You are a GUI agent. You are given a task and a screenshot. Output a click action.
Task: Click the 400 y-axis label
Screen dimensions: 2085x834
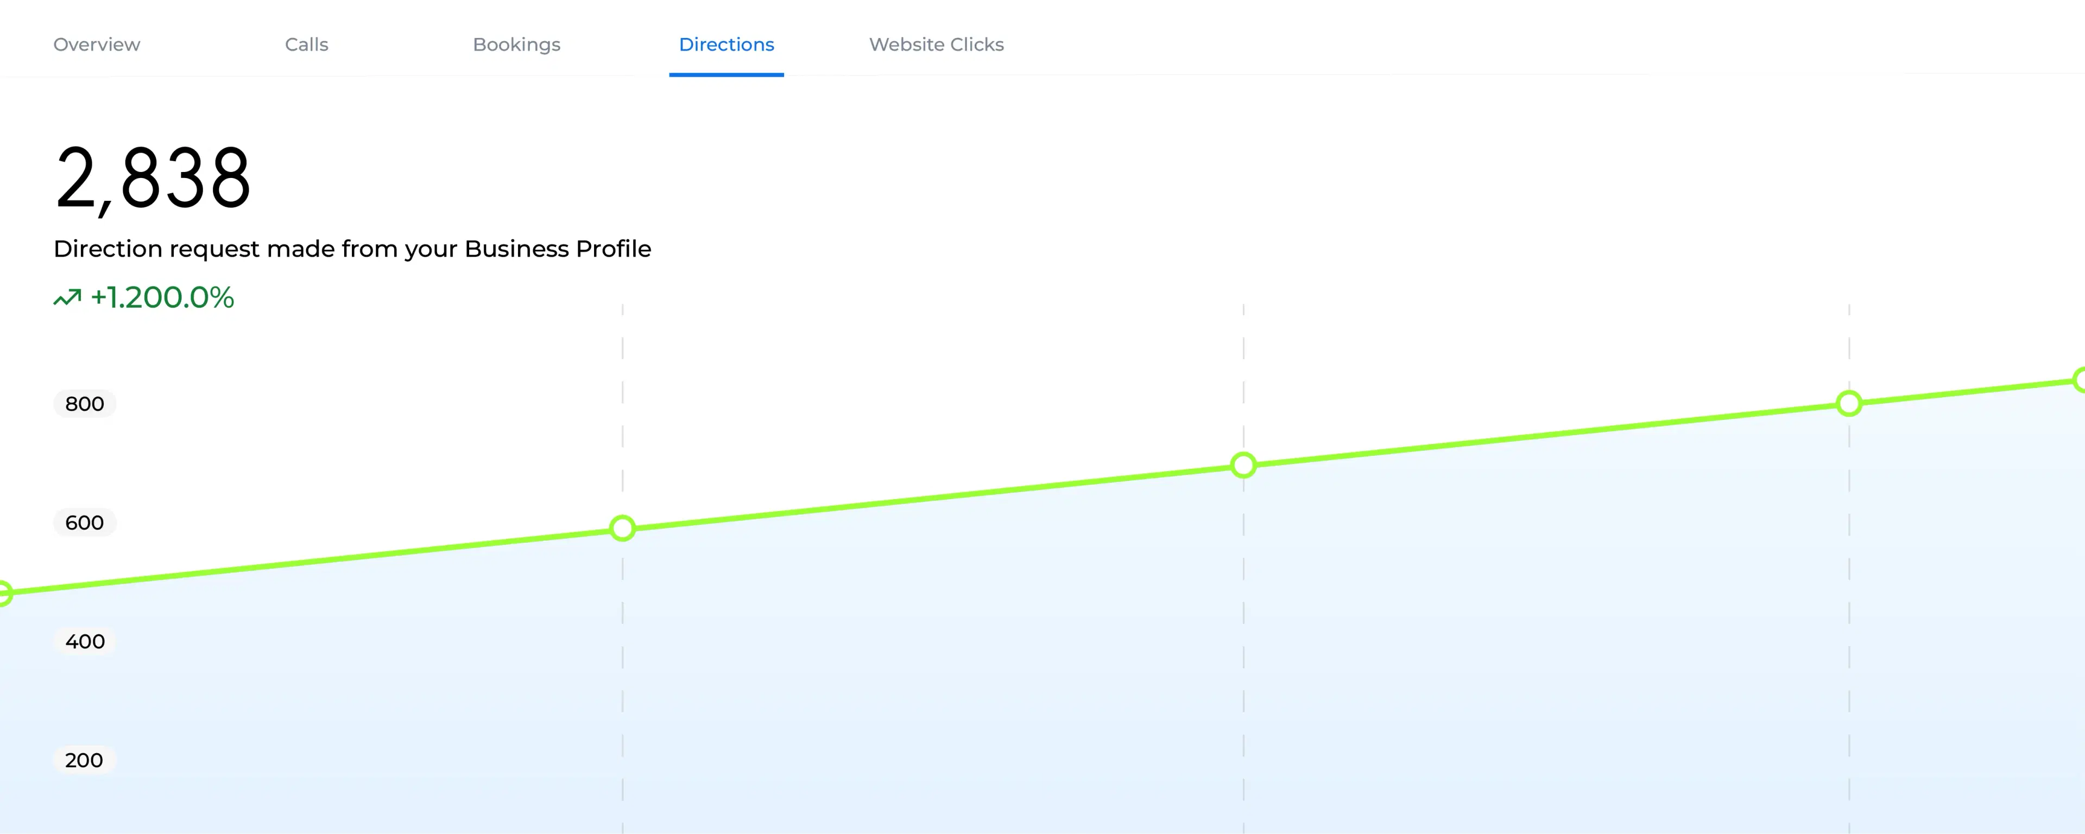tap(84, 641)
